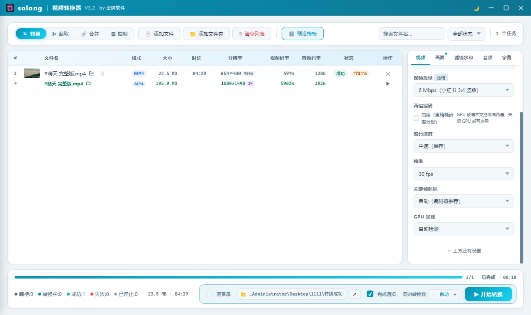
Task: Open output directory with arrow icon
Action: (x=354, y=294)
